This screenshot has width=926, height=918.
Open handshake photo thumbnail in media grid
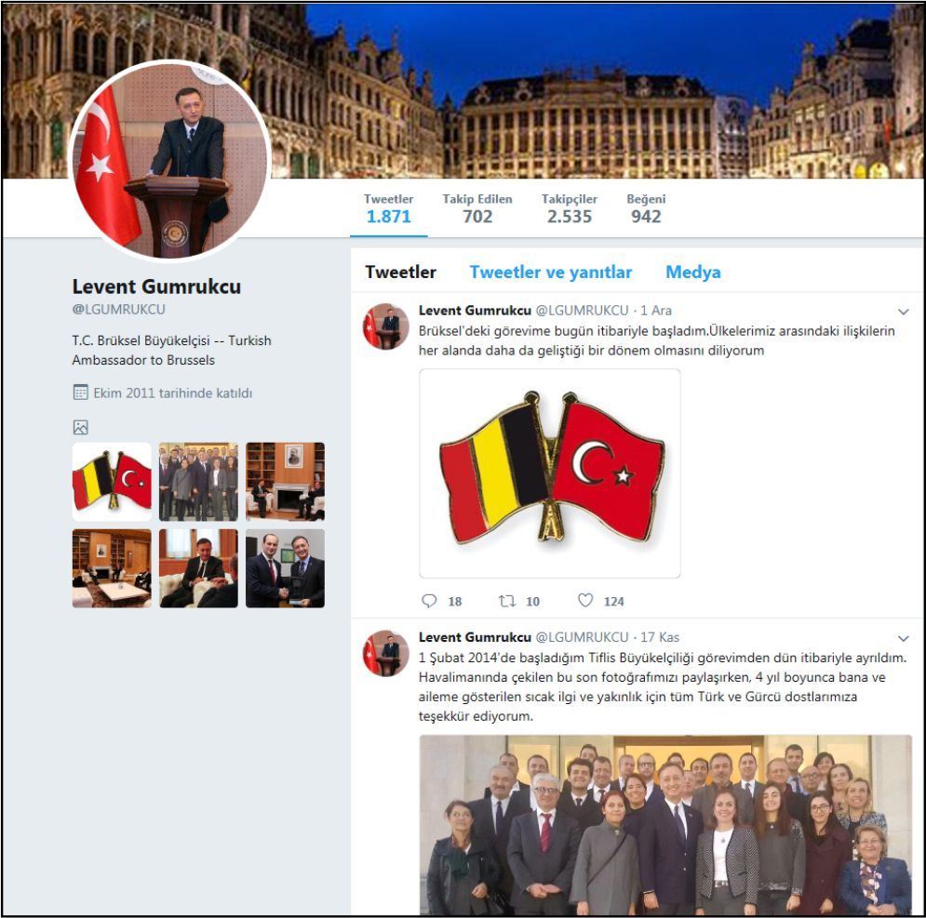[x=285, y=568]
